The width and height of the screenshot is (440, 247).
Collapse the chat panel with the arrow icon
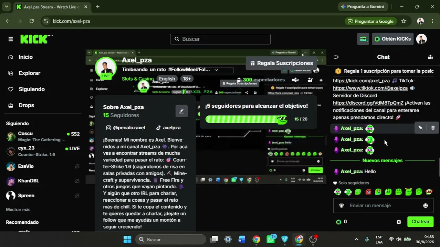[x=336, y=57]
